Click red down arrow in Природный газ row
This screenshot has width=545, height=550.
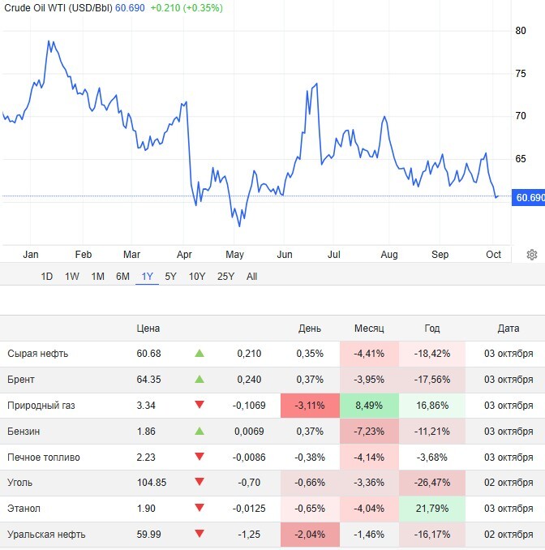(x=200, y=406)
